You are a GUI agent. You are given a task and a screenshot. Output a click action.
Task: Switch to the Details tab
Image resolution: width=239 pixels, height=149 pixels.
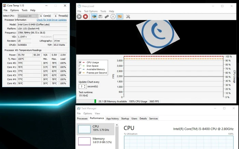143,118
